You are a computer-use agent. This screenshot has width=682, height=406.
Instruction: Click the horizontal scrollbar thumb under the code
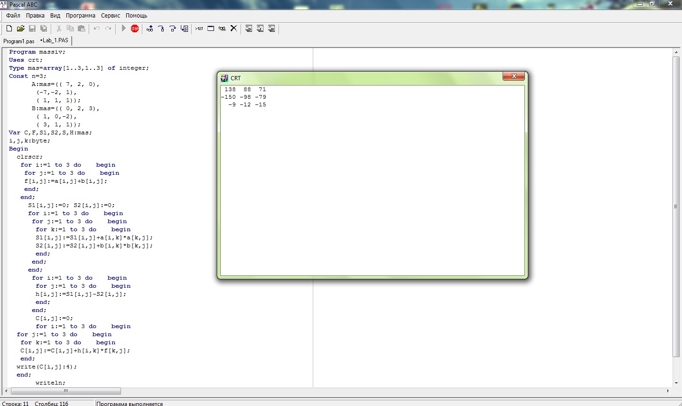click(x=66, y=391)
